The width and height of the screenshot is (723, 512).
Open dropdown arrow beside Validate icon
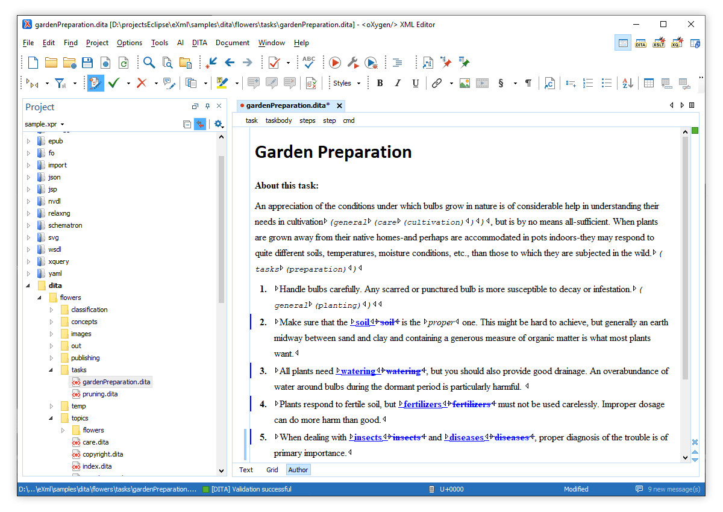coord(288,63)
